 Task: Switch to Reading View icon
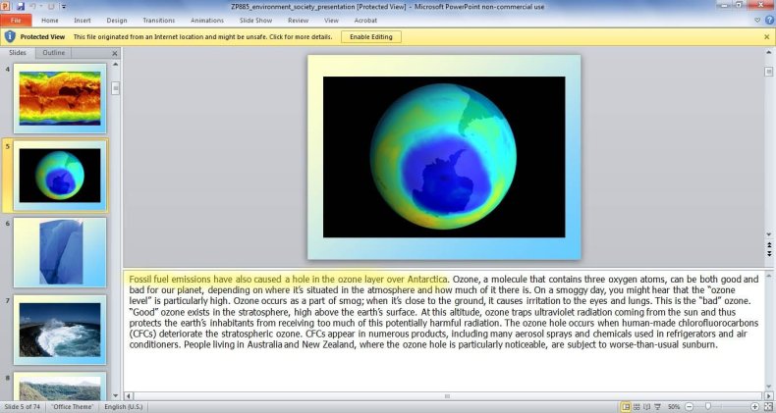point(646,407)
